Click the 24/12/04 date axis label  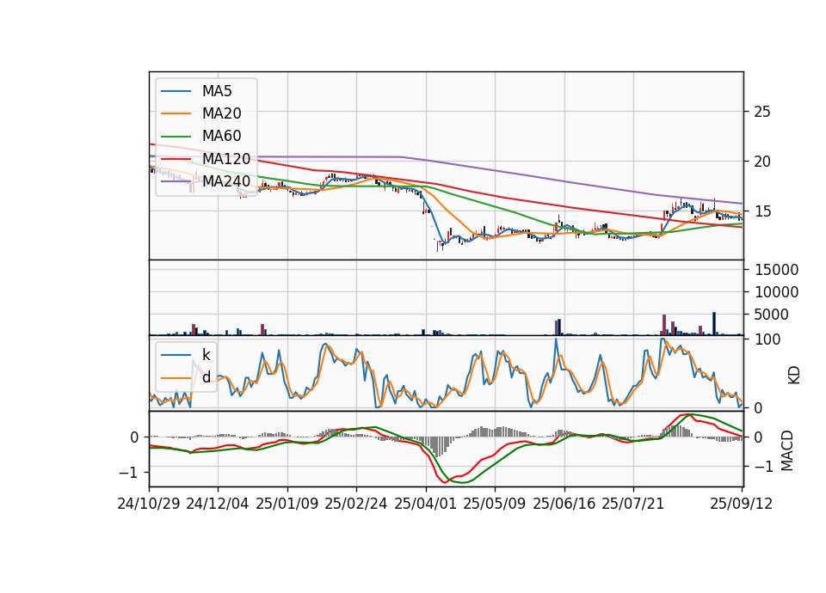[x=218, y=504]
